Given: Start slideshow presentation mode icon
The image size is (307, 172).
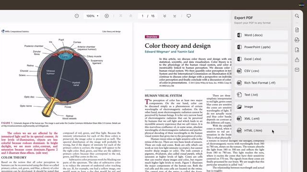Looking at the screenshot, I should (189, 16).
